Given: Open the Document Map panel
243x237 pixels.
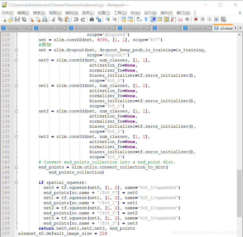Looking at the screenshot, I should tap(166, 19).
